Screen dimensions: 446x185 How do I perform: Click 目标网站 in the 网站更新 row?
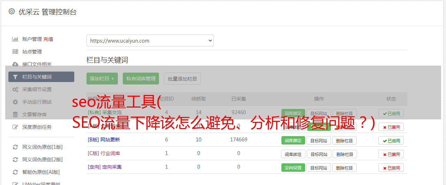click(x=319, y=140)
